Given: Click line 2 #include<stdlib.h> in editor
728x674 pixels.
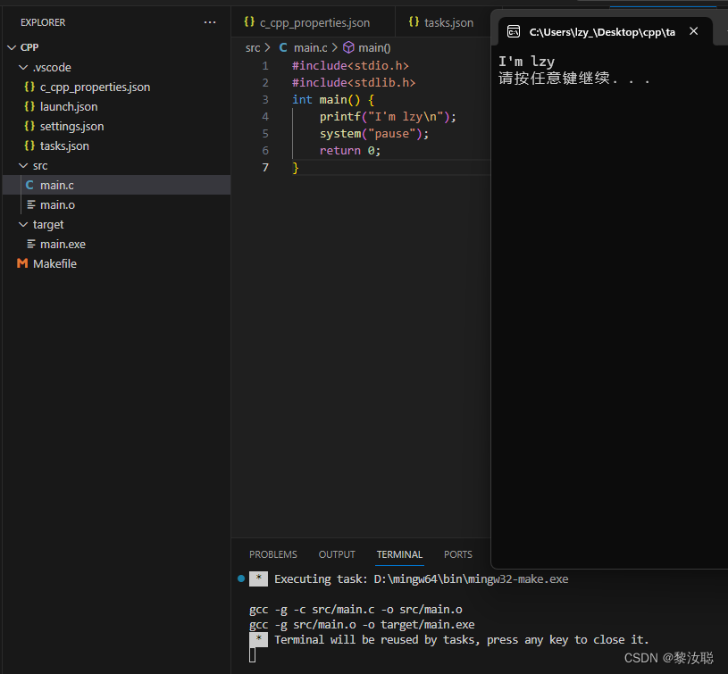Looking at the screenshot, I should click(x=354, y=82).
